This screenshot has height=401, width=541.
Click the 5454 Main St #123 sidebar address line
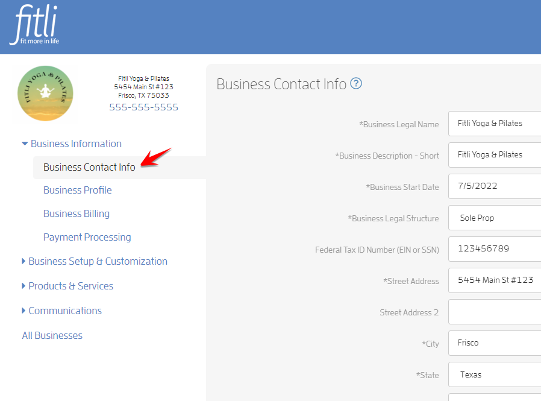pos(143,87)
